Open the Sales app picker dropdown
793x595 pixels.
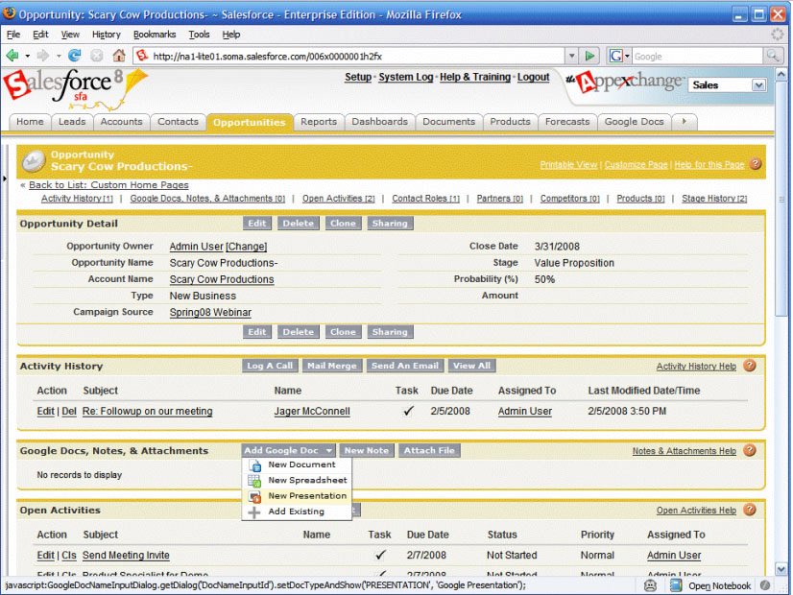[758, 85]
